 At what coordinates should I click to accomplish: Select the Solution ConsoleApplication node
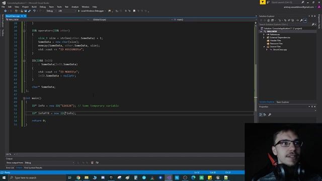(x=283, y=28)
